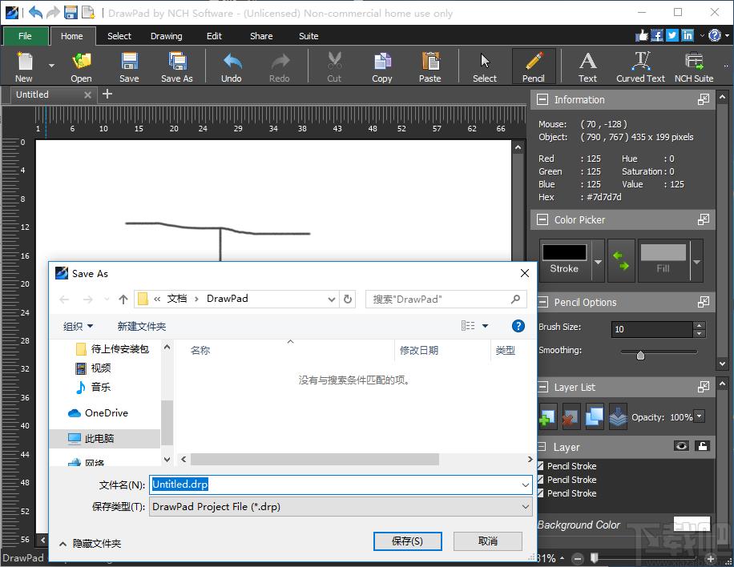
Task: Hide folders with 隐藏文件夹 chevron
Action: pyautogui.click(x=63, y=544)
